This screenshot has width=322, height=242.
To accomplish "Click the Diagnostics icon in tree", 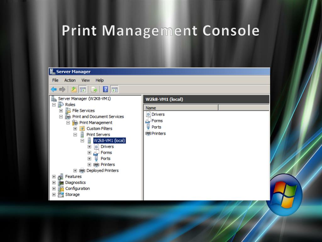I will 61,182.
